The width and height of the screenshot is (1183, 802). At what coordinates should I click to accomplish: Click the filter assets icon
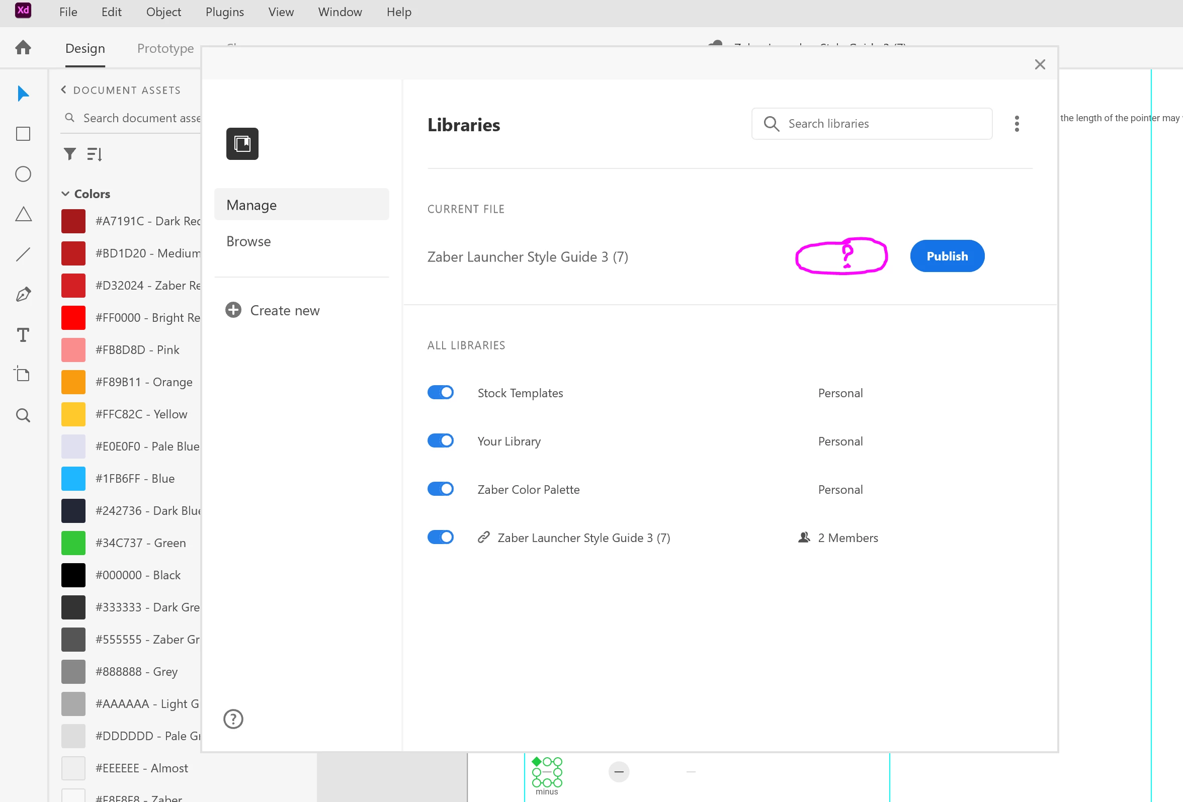tap(70, 154)
